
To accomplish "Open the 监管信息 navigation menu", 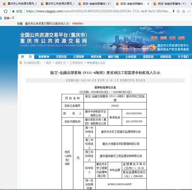I will click(149, 57).
